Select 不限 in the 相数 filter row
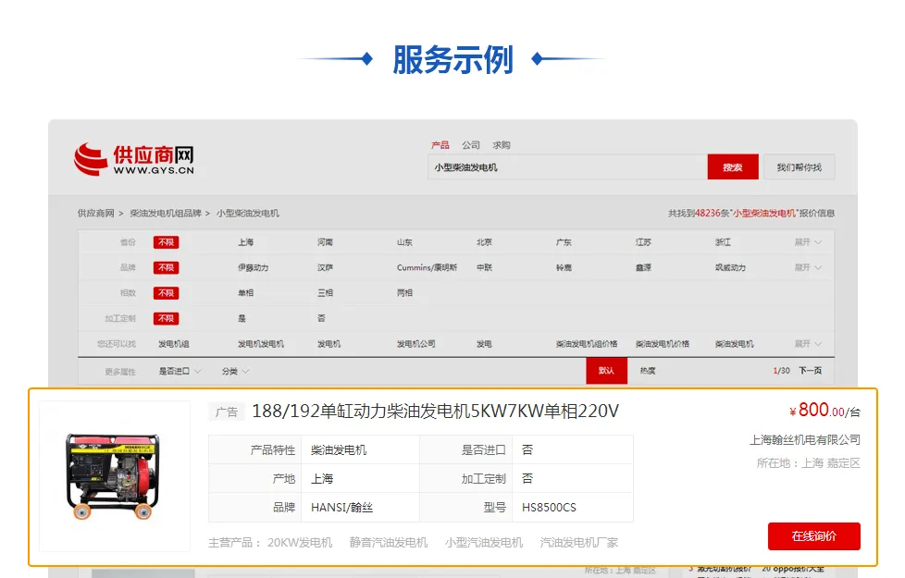This screenshot has width=905, height=578. click(x=167, y=293)
